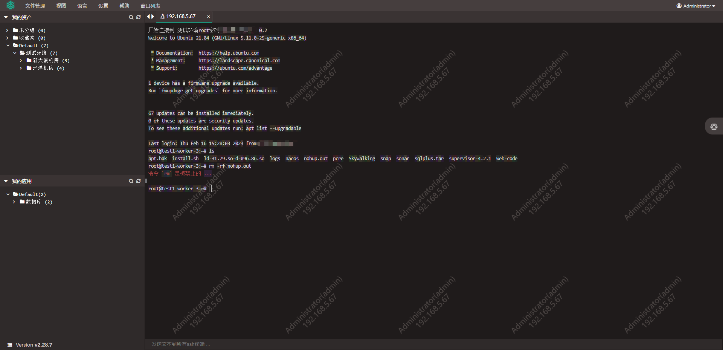Screen dimensions: 723x350
Task: Collapse the 测试环境 (7) tree node
Action: pyautogui.click(x=15, y=53)
